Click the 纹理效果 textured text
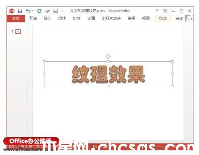The height and width of the screenshot is (155, 199). pyautogui.click(x=108, y=74)
